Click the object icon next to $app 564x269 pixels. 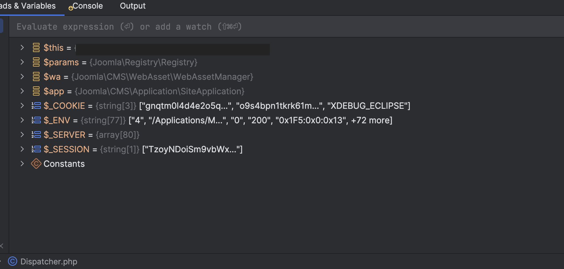[x=36, y=91]
